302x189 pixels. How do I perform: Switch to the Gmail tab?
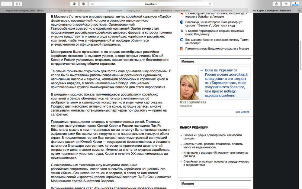25,11
